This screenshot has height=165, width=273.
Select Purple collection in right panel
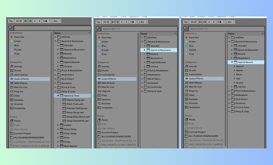pyautogui.click(x=191, y=50)
